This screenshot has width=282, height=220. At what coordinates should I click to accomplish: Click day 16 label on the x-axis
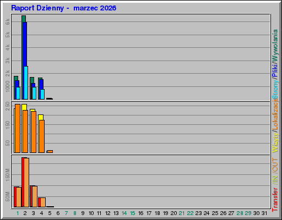pos(141,213)
